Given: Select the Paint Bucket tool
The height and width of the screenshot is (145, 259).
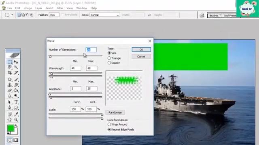Looking at the screenshot, I should coord(16,90).
